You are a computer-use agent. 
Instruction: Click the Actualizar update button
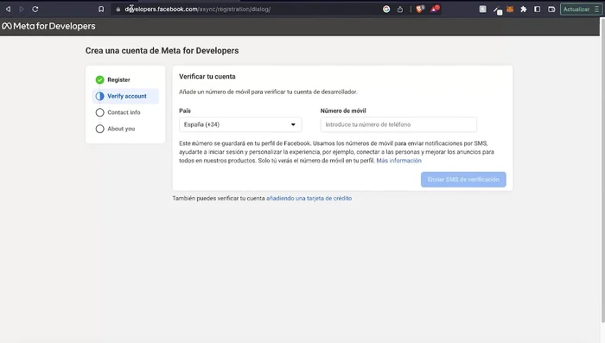[x=576, y=10]
